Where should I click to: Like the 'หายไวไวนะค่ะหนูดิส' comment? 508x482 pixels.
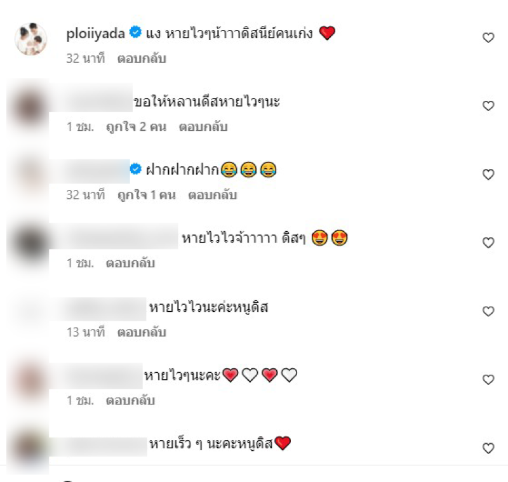click(488, 311)
